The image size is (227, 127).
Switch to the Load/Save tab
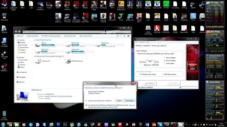pos(146,46)
